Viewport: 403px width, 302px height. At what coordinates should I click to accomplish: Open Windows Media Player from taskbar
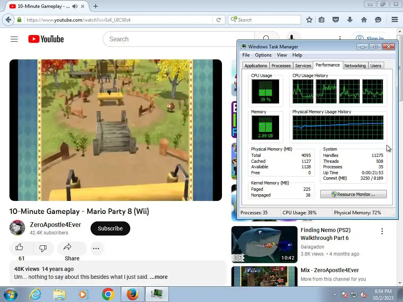(x=83, y=294)
